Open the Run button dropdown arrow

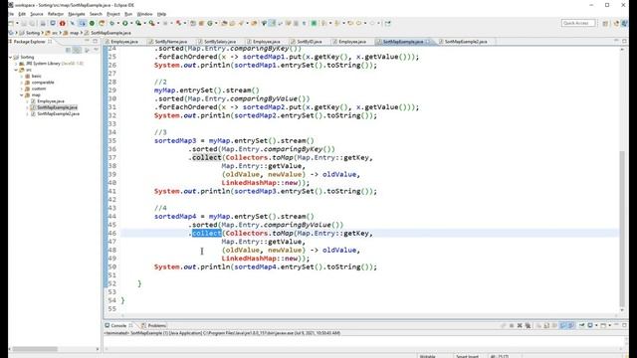point(130,23)
